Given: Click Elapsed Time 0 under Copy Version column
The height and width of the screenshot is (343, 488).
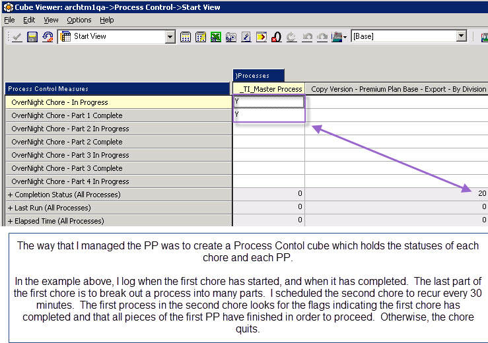Looking at the screenshot, I should (396, 220).
